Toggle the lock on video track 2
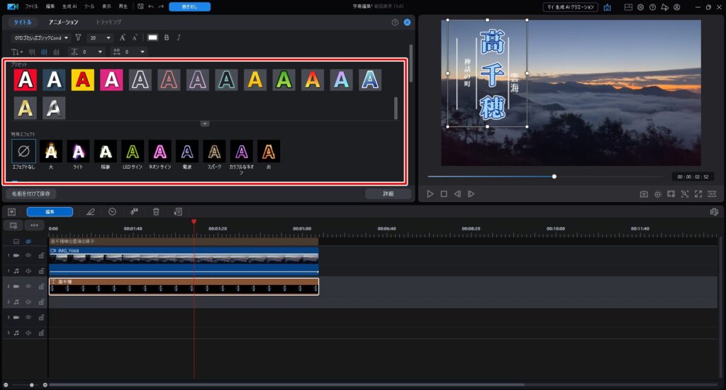 41,286
